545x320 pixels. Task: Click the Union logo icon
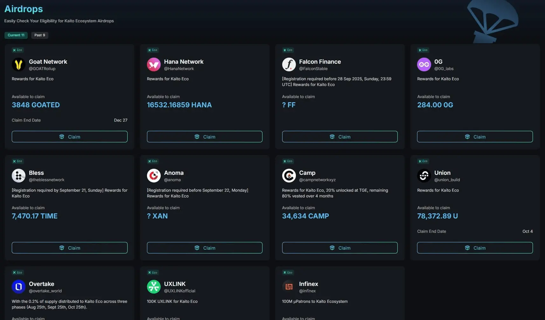pos(424,176)
